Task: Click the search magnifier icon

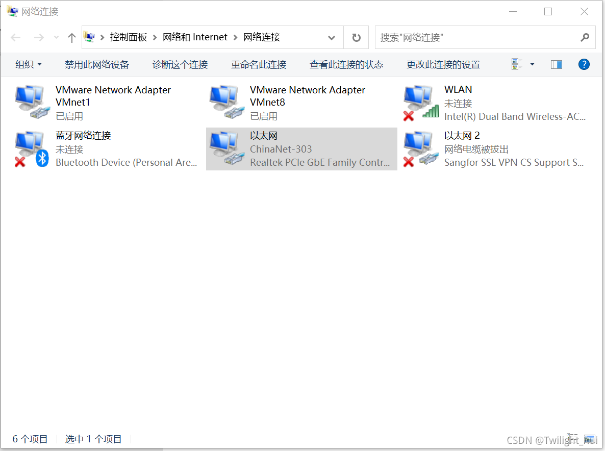Action: pos(585,37)
